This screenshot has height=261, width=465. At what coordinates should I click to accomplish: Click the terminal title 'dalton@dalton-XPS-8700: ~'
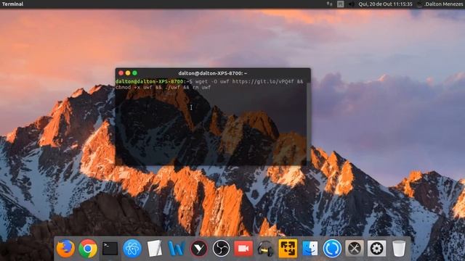click(x=213, y=73)
